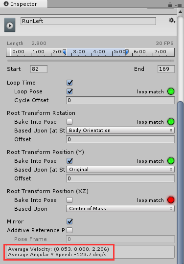This screenshot has width=184, height=264.
Task: Click the vertical scrollbar up arrow
Action: tap(180, 12)
